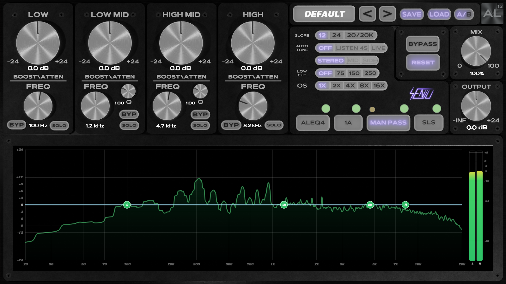Select the 1A mode
The height and width of the screenshot is (284, 506).
[x=348, y=122]
